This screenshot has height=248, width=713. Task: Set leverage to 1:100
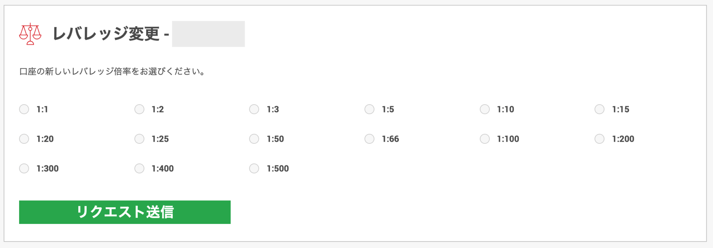(x=485, y=139)
